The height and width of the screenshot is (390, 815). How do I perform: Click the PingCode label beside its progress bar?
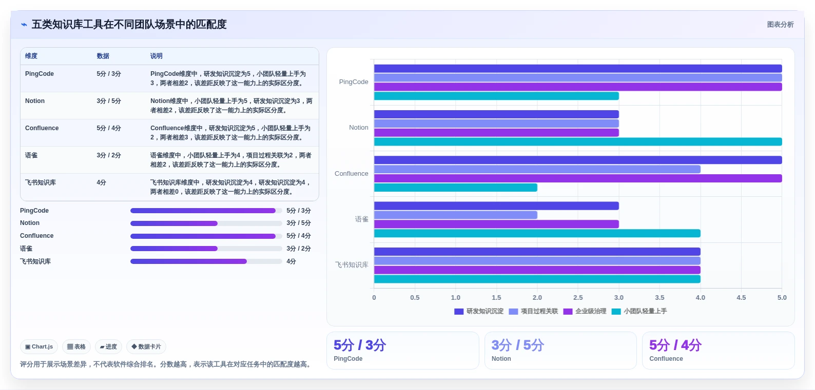(34, 211)
